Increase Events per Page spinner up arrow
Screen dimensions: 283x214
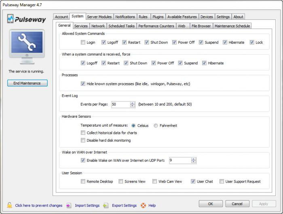pyautogui.click(x=133, y=103)
